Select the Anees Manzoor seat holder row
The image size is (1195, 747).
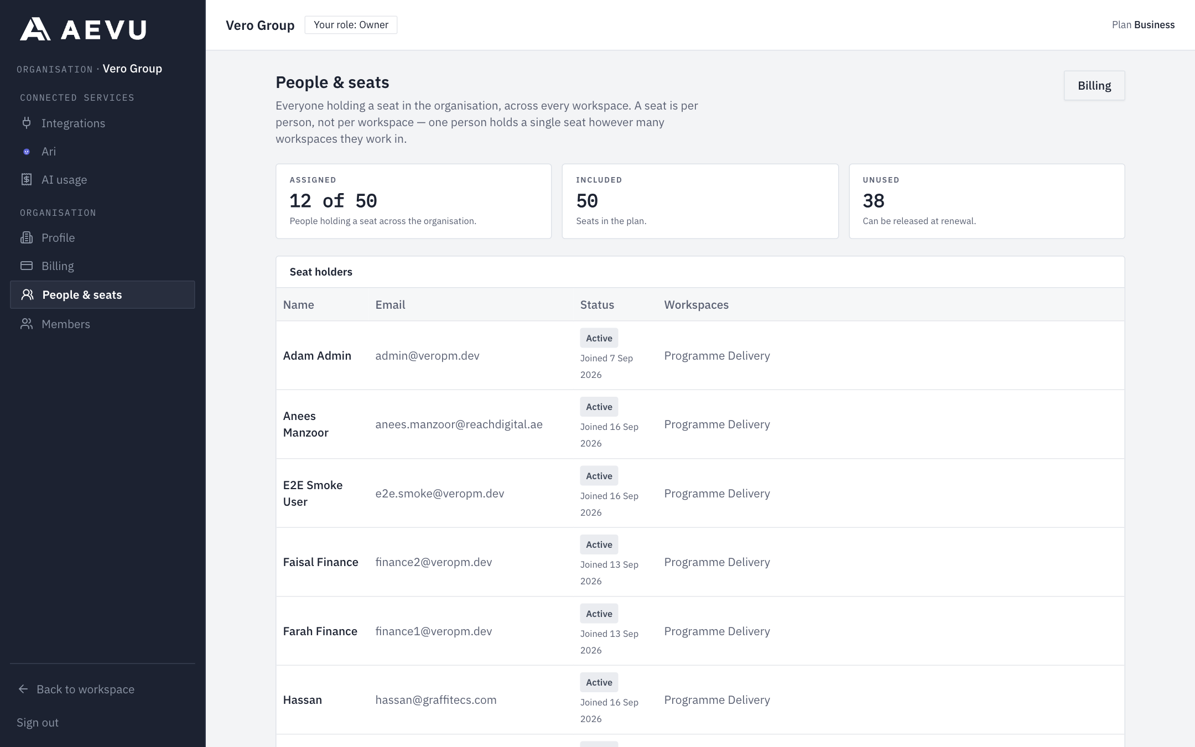(x=700, y=424)
